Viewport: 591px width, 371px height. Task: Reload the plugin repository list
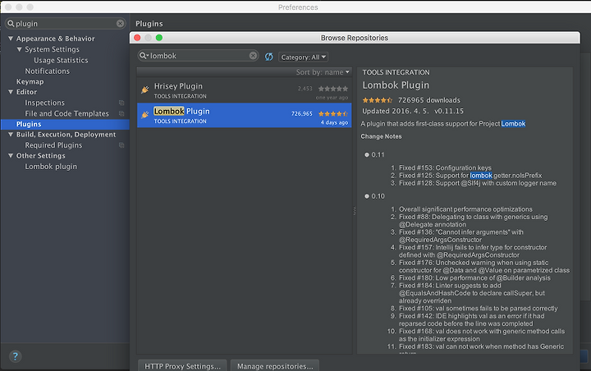pos(268,57)
